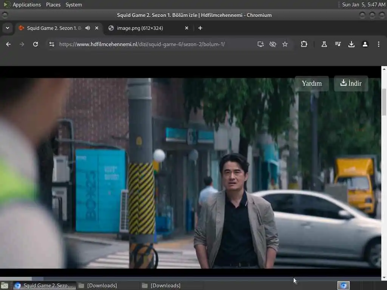The width and height of the screenshot is (387, 290).
Task: Open the Extensions puzzle icon
Action: pos(304,44)
